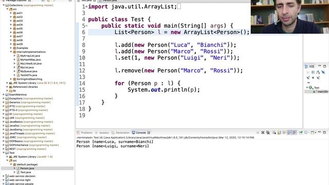Select MyList.java file
This screenshot has height=185, width=329.
(27, 67)
